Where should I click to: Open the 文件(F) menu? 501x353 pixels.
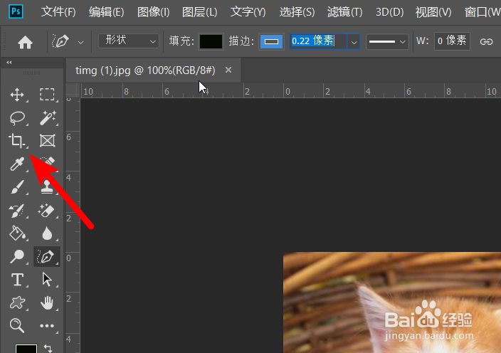point(58,12)
